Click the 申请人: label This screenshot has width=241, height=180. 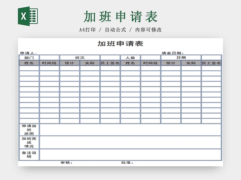click(x=28, y=53)
